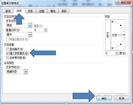
Task: Confirm with the 确定 button
Action: (104, 98)
